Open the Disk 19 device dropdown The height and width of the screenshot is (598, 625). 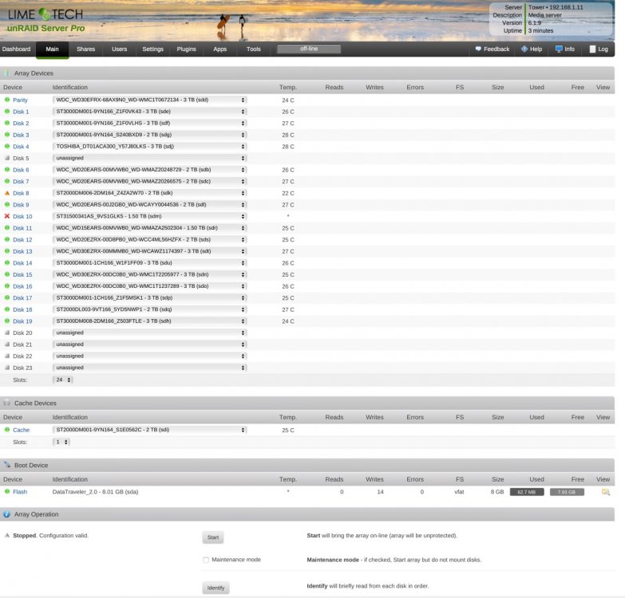(x=150, y=321)
